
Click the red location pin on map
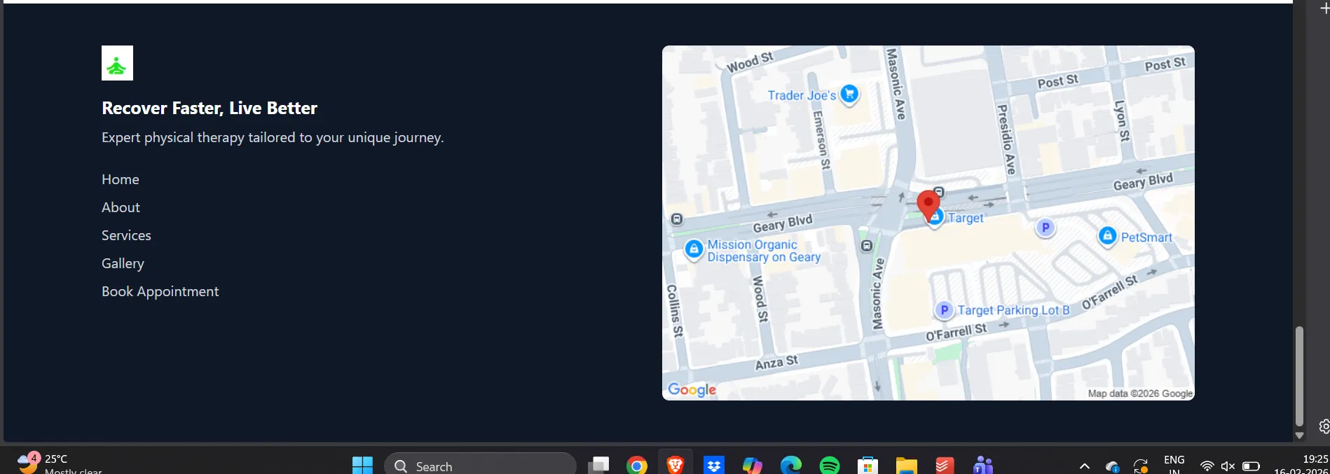[x=928, y=205]
